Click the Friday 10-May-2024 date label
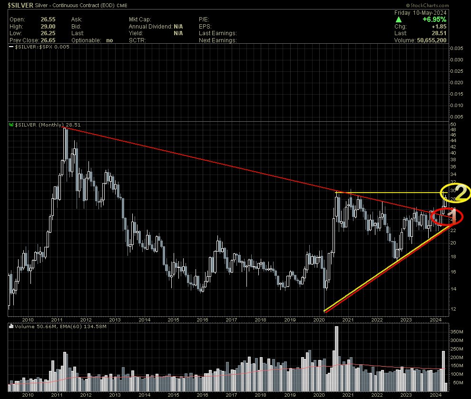 click(420, 13)
